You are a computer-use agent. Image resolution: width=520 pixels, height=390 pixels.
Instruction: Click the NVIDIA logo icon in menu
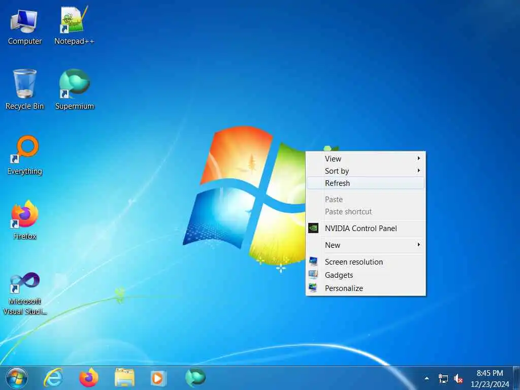tap(313, 228)
